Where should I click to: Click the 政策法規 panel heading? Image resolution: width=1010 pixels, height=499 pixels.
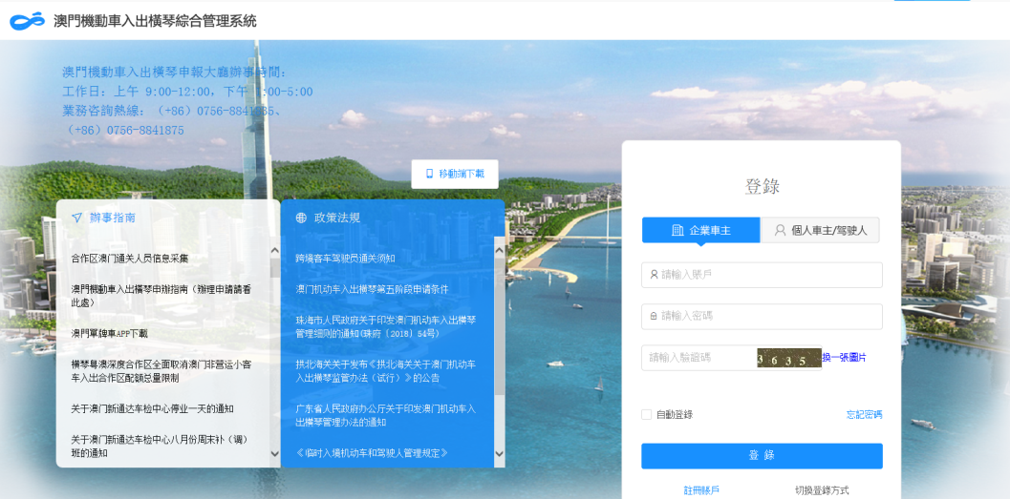(x=336, y=218)
